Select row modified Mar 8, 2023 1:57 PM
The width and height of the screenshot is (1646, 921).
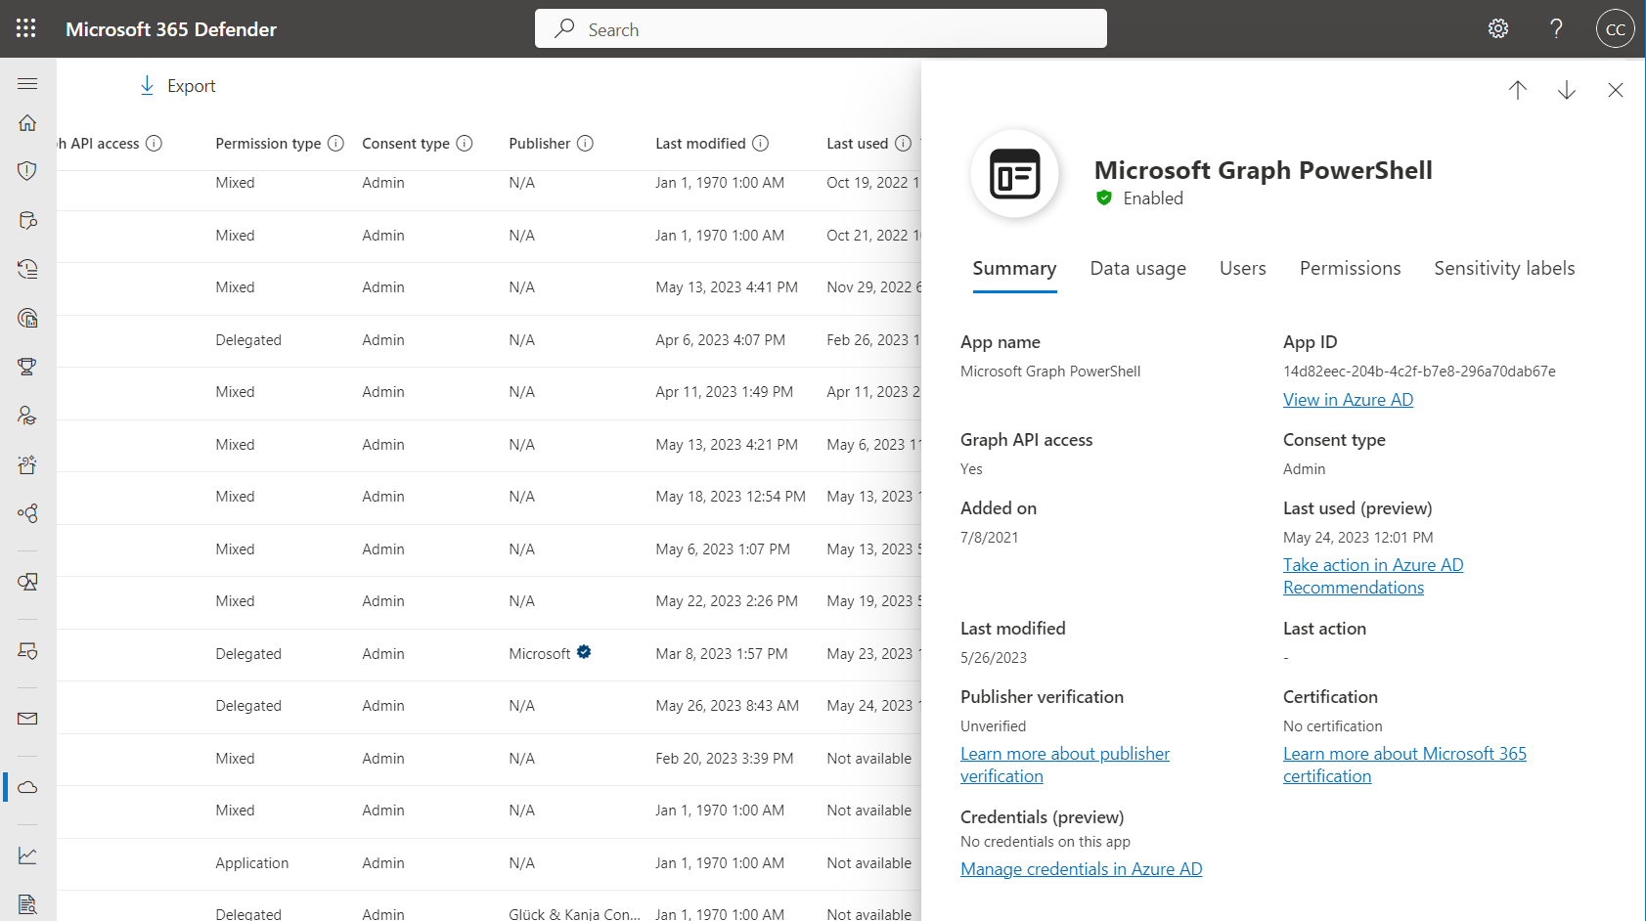(x=489, y=654)
